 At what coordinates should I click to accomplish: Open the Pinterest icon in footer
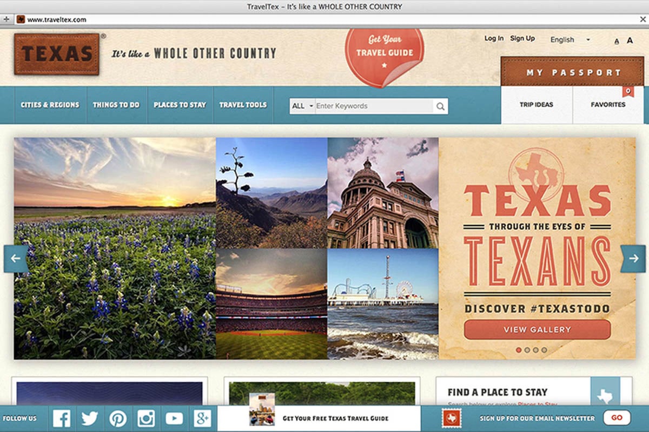pos(118,418)
